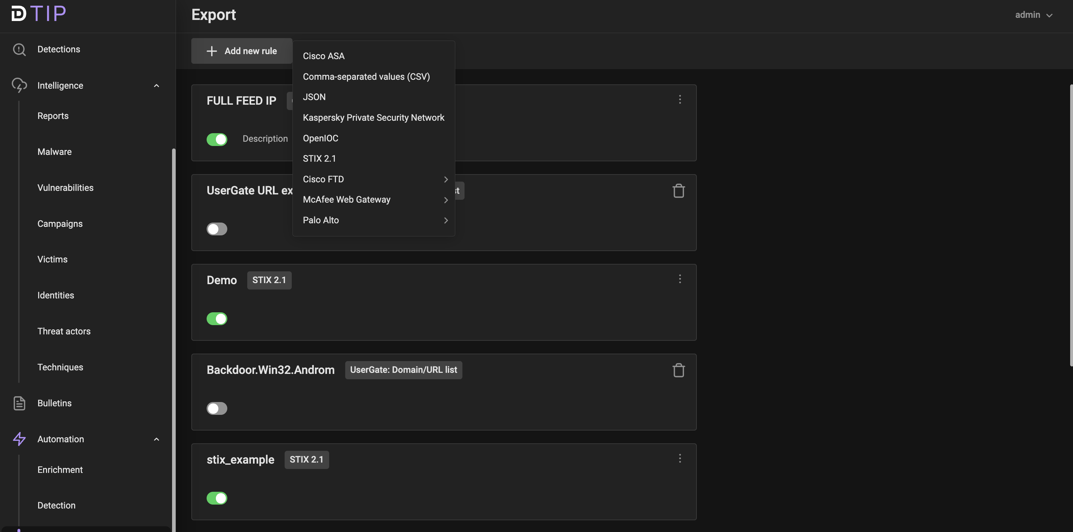Click the Bulletins document icon
The width and height of the screenshot is (1073, 532).
tap(19, 403)
